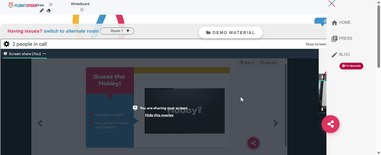This screenshot has width=381, height=155.
Task: Click the large pink share button
Action: click(330, 124)
